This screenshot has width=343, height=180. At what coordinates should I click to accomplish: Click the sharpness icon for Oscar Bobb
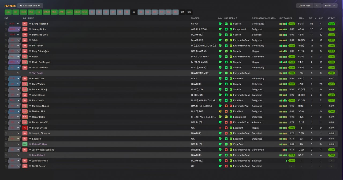pyautogui.click(x=226, y=117)
